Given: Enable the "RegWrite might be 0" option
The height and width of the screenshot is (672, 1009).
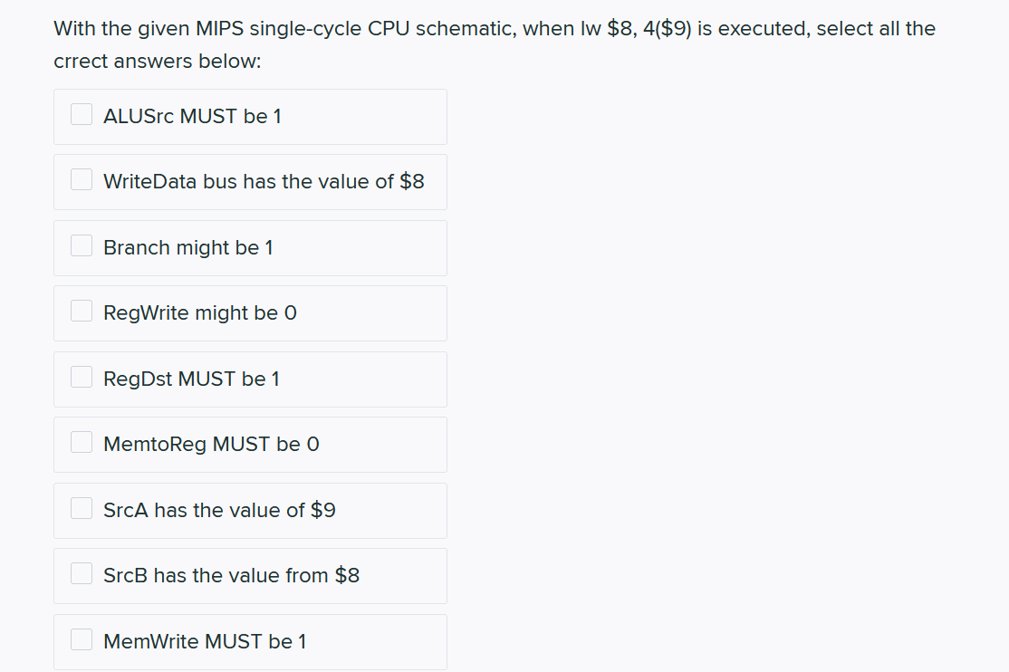Looking at the screenshot, I should pos(82,311).
